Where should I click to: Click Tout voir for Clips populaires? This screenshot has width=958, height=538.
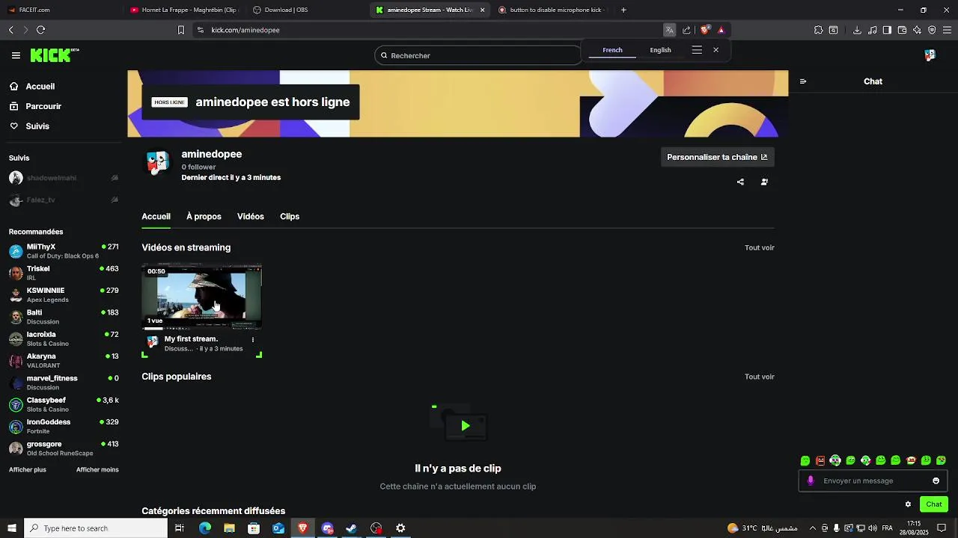(759, 377)
